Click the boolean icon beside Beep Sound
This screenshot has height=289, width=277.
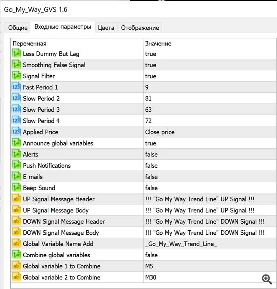(x=16, y=188)
